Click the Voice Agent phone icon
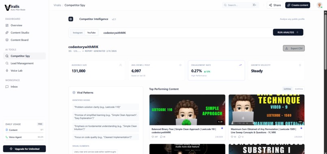The image size is (327, 154). (x=6, y=137)
